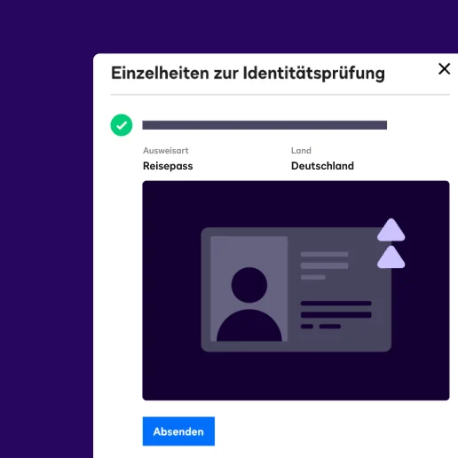
Task: Select the Deutschland country value
Action: pyautogui.click(x=322, y=166)
